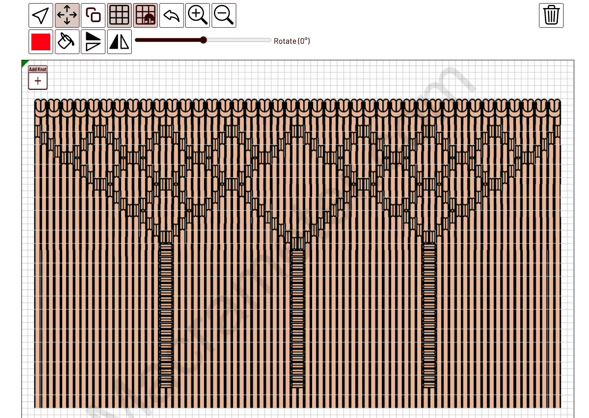Toggle the snap-to-grid magnet button

point(145,15)
